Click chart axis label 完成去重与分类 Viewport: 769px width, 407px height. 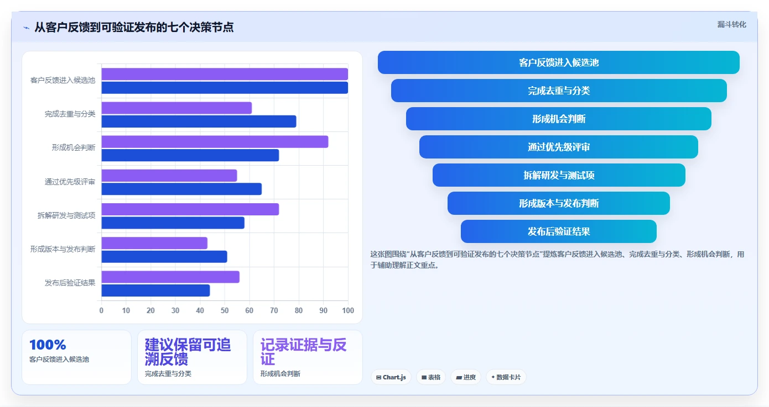coord(70,114)
